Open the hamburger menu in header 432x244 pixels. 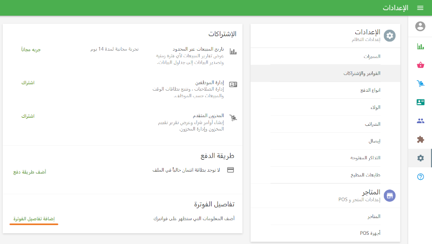[420, 8]
